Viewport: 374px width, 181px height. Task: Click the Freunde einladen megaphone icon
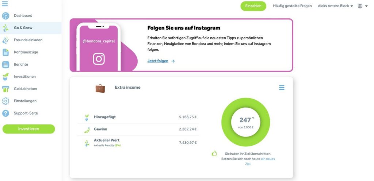tap(6, 40)
